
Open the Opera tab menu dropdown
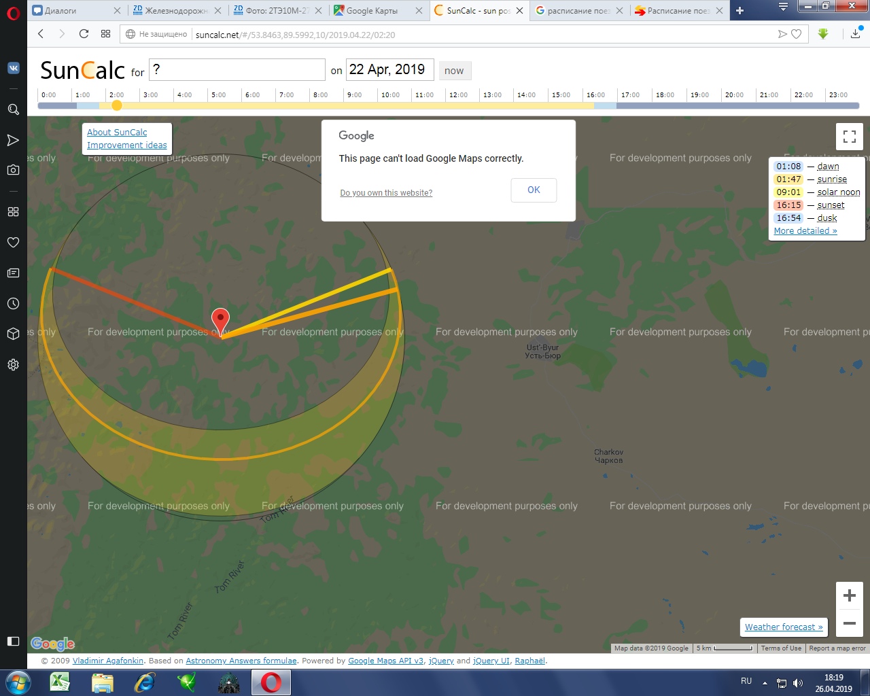coord(783,8)
